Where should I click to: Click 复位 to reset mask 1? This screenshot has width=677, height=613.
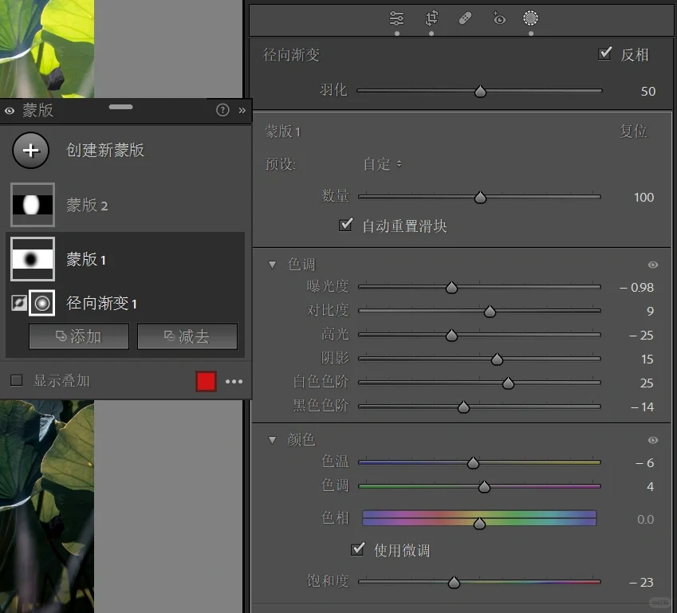pyautogui.click(x=633, y=131)
